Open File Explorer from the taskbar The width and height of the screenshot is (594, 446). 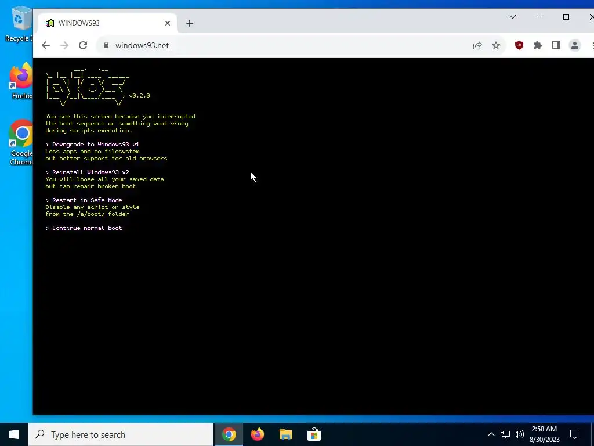tap(285, 434)
